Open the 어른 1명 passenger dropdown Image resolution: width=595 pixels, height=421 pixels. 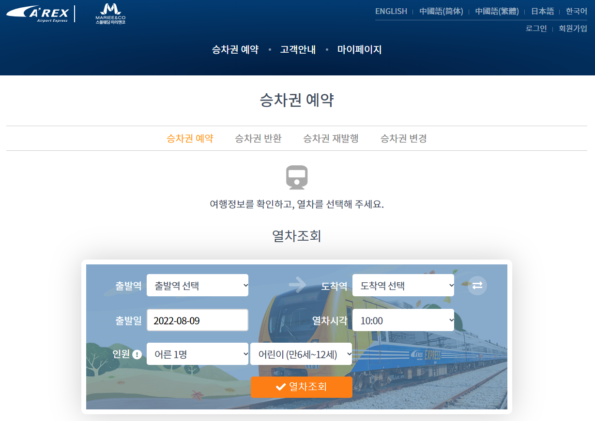point(198,354)
